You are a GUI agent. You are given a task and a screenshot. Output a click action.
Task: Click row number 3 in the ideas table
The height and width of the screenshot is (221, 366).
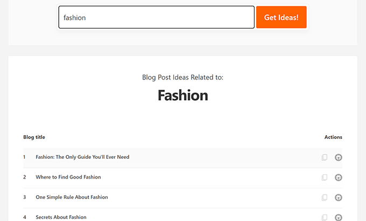pos(24,197)
